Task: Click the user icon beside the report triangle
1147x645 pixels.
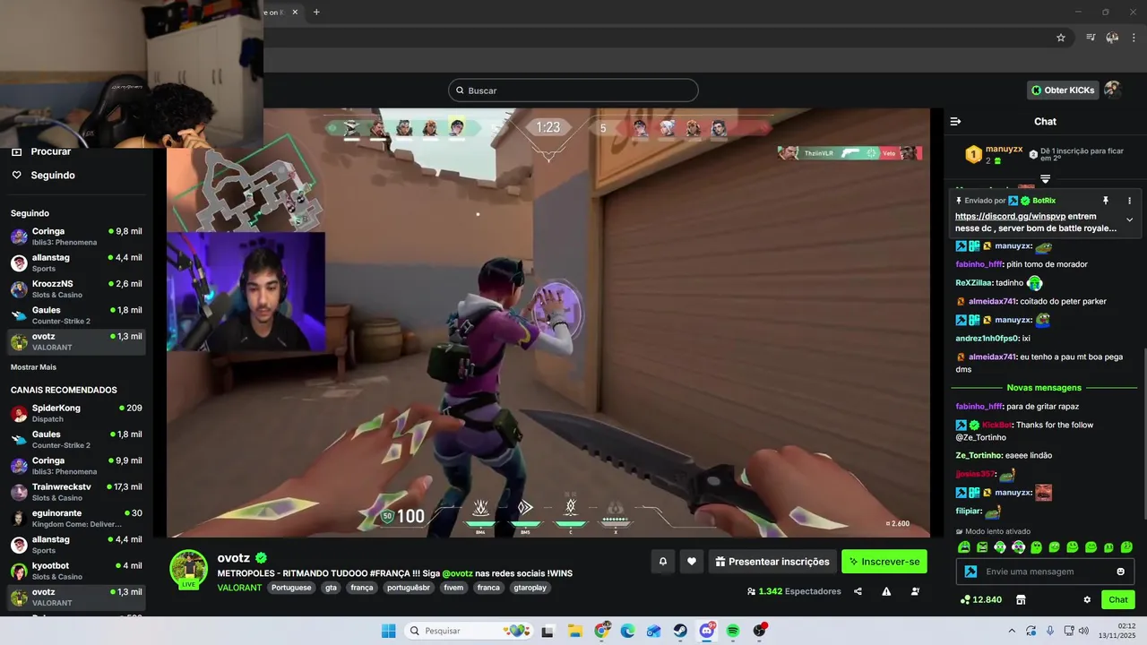Action: [915, 591]
